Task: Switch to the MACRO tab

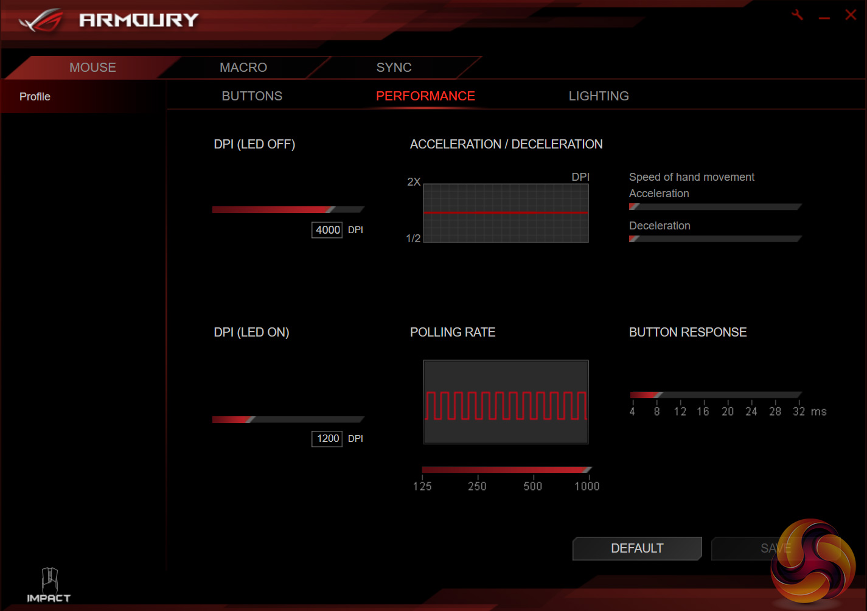Action: 243,68
